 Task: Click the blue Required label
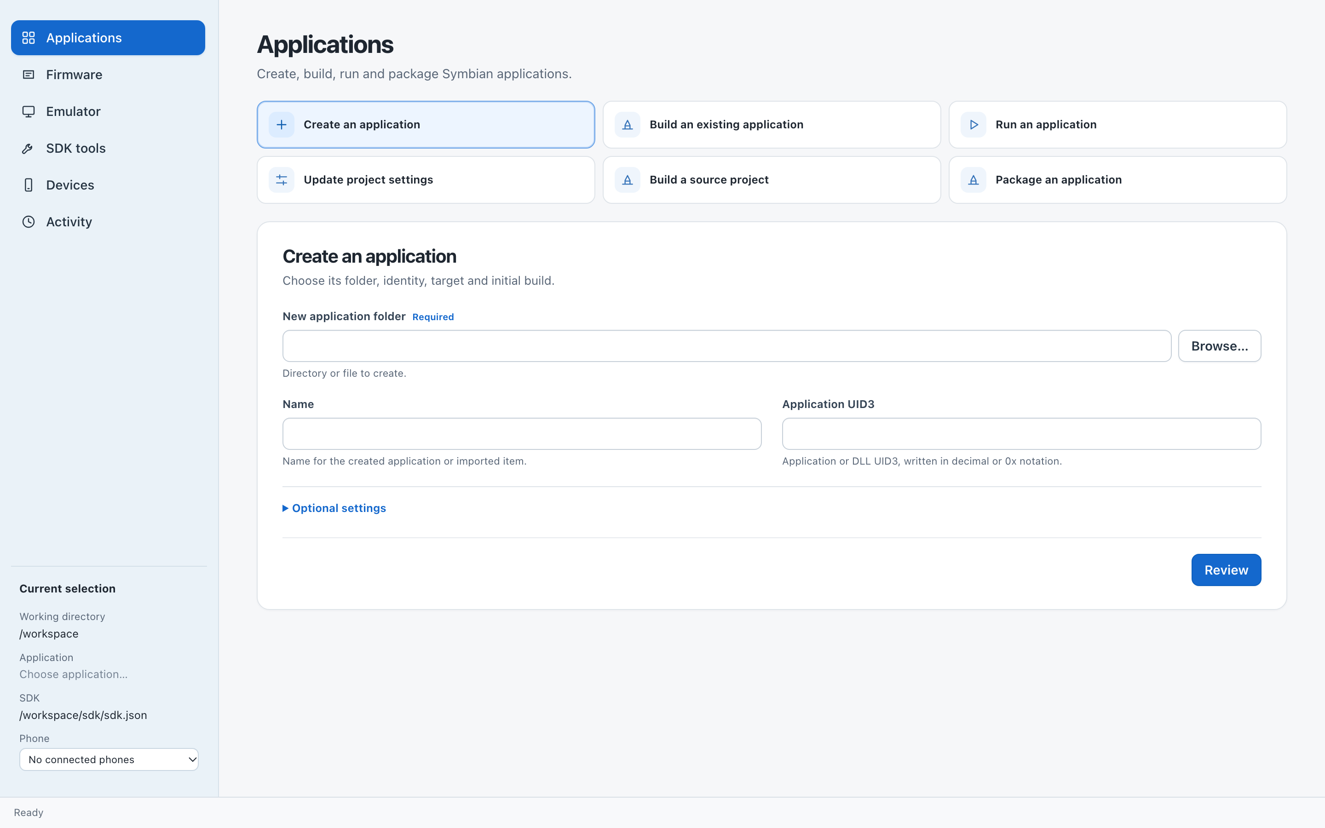coord(433,317)
